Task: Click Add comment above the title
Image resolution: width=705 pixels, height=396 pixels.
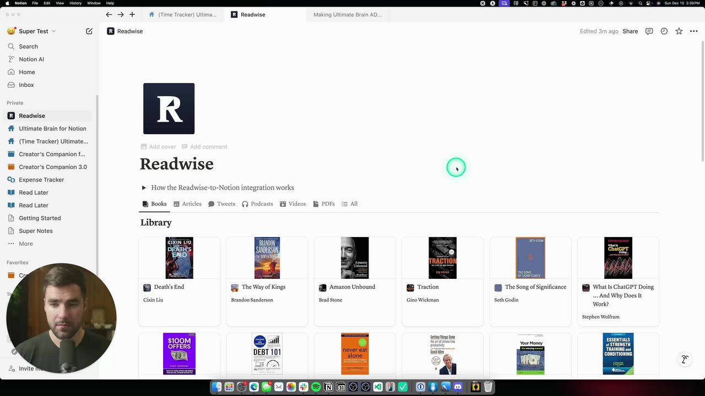Action: pyautogui.click(x=204, y=147)
